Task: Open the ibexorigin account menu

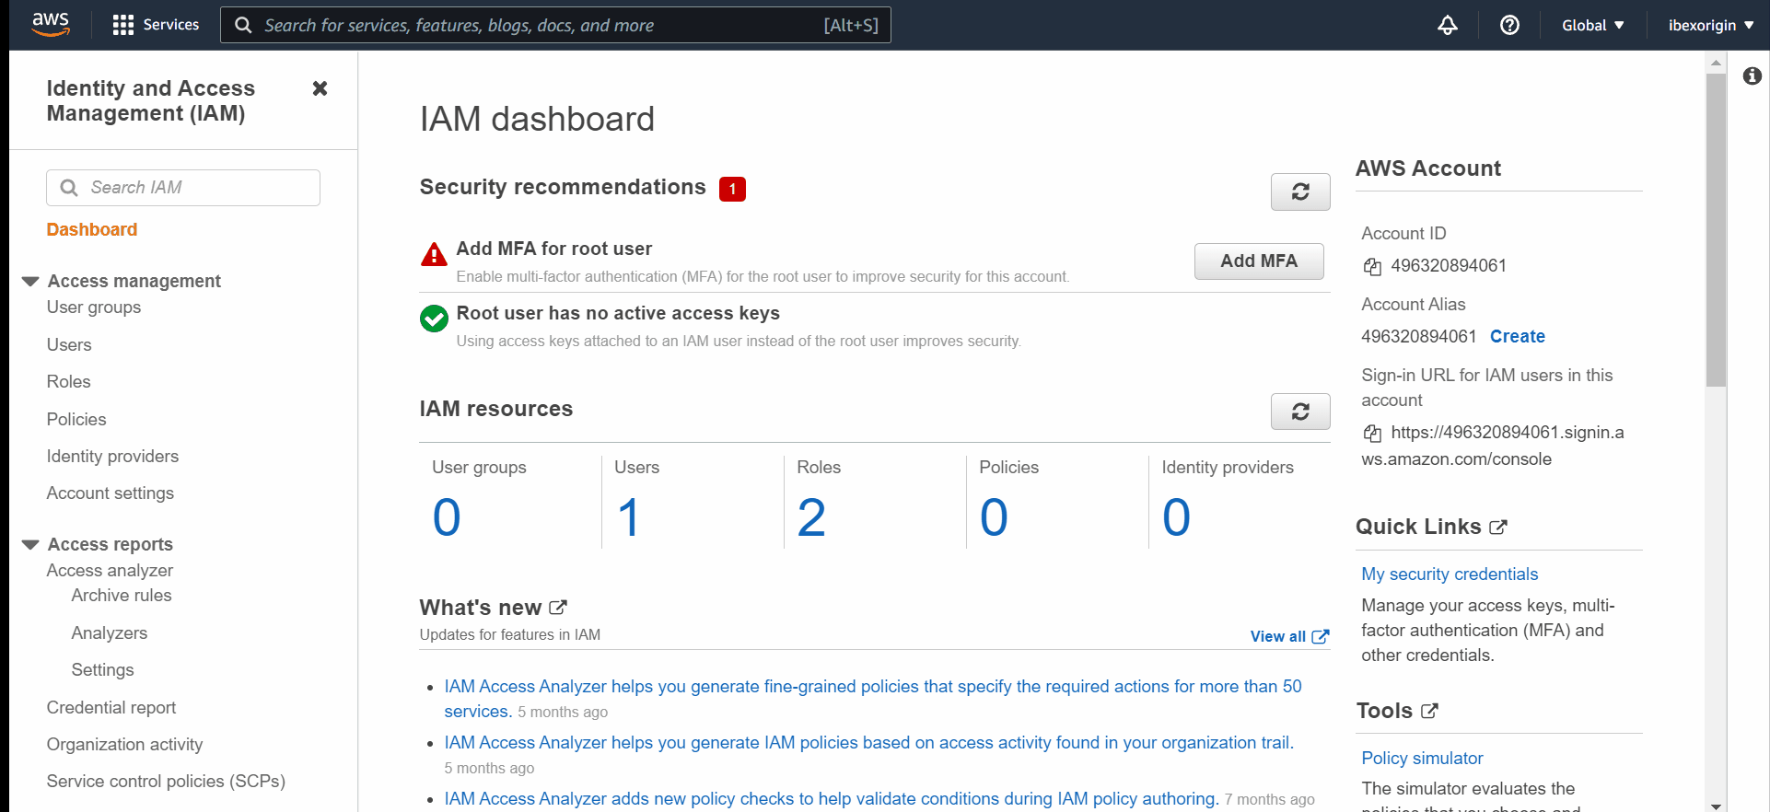Action: click(x=1711, y=25)
